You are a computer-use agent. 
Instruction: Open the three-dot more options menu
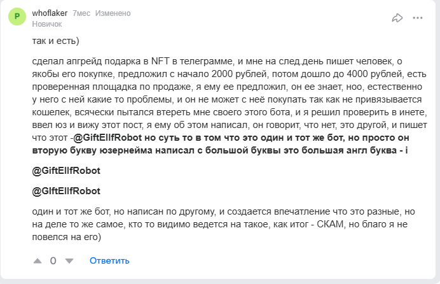[x=418, y=18]
